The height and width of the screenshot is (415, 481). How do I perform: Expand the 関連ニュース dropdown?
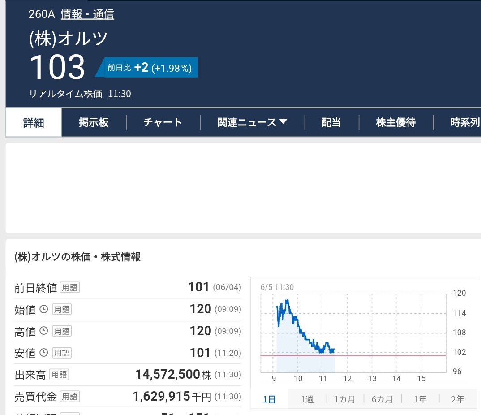pos(252,122)
